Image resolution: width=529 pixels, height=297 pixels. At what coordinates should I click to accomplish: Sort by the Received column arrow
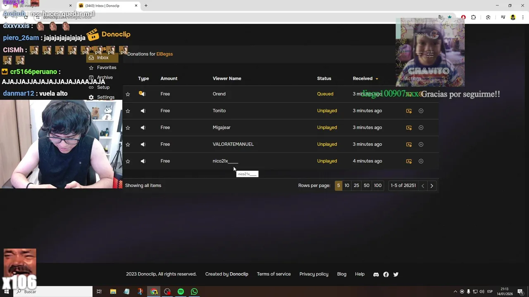(376, 79)
